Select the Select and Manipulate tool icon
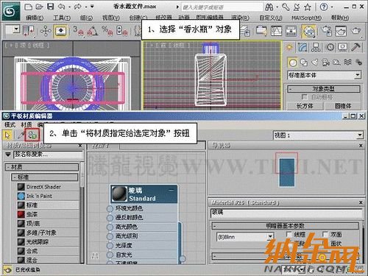The image size is (368, 276). 46,31
